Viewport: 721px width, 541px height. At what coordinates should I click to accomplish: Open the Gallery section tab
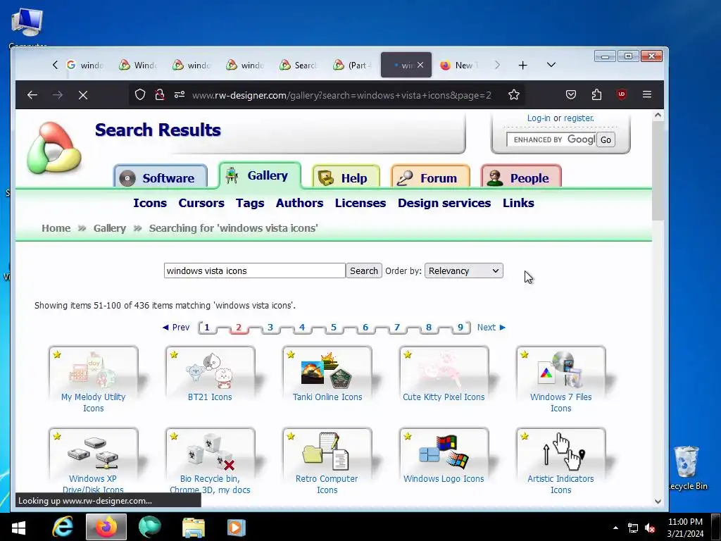coord(260,175)
